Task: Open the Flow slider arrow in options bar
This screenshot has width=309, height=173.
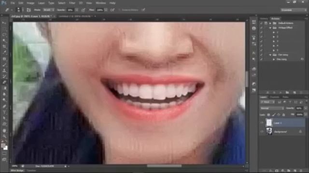Action: point(106,10)
